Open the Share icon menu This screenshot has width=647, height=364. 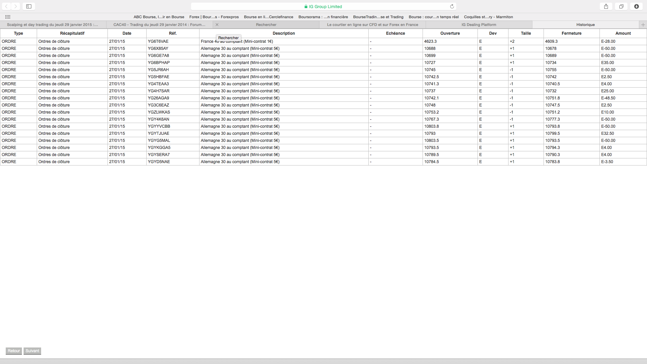[606, 6]
